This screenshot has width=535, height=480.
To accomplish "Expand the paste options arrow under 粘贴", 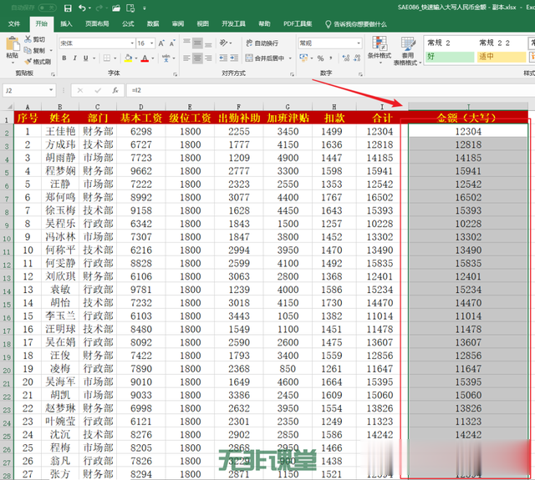I will point(13,63).
